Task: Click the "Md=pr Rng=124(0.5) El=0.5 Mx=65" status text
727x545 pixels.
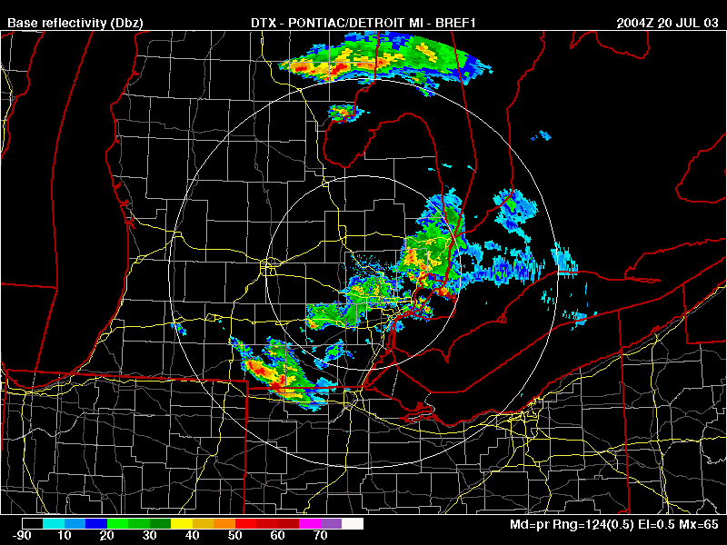Action: point(614,525)
